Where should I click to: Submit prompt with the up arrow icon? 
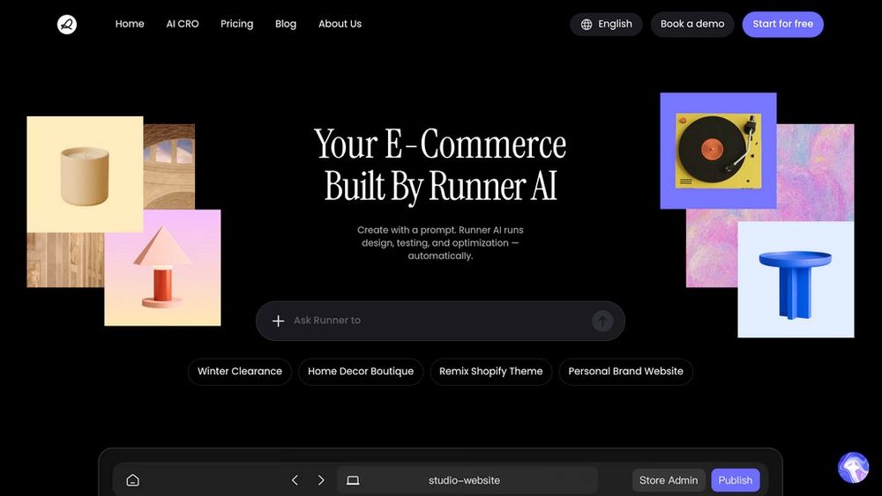point(602,321)
